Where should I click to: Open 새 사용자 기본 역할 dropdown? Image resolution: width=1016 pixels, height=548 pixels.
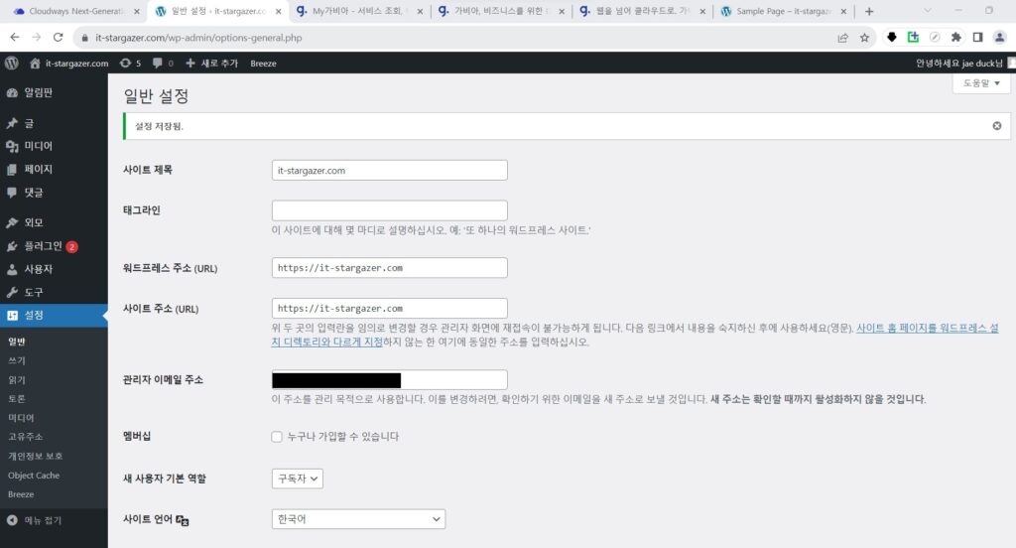pos(298,479)
